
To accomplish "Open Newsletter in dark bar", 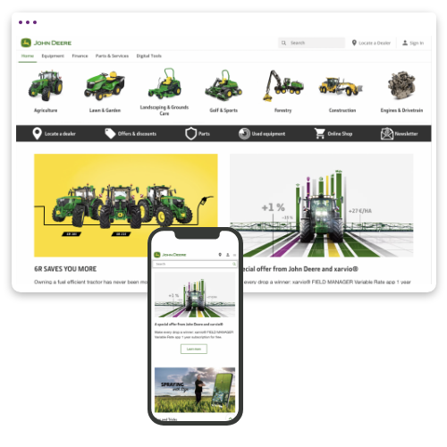I will point(406,134).
